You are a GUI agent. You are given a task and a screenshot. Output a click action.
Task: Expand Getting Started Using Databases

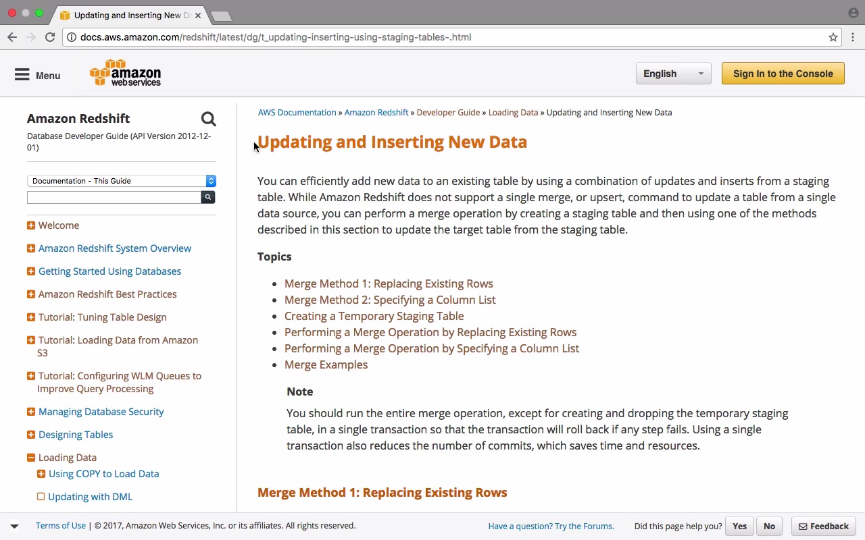pos(31,271)
